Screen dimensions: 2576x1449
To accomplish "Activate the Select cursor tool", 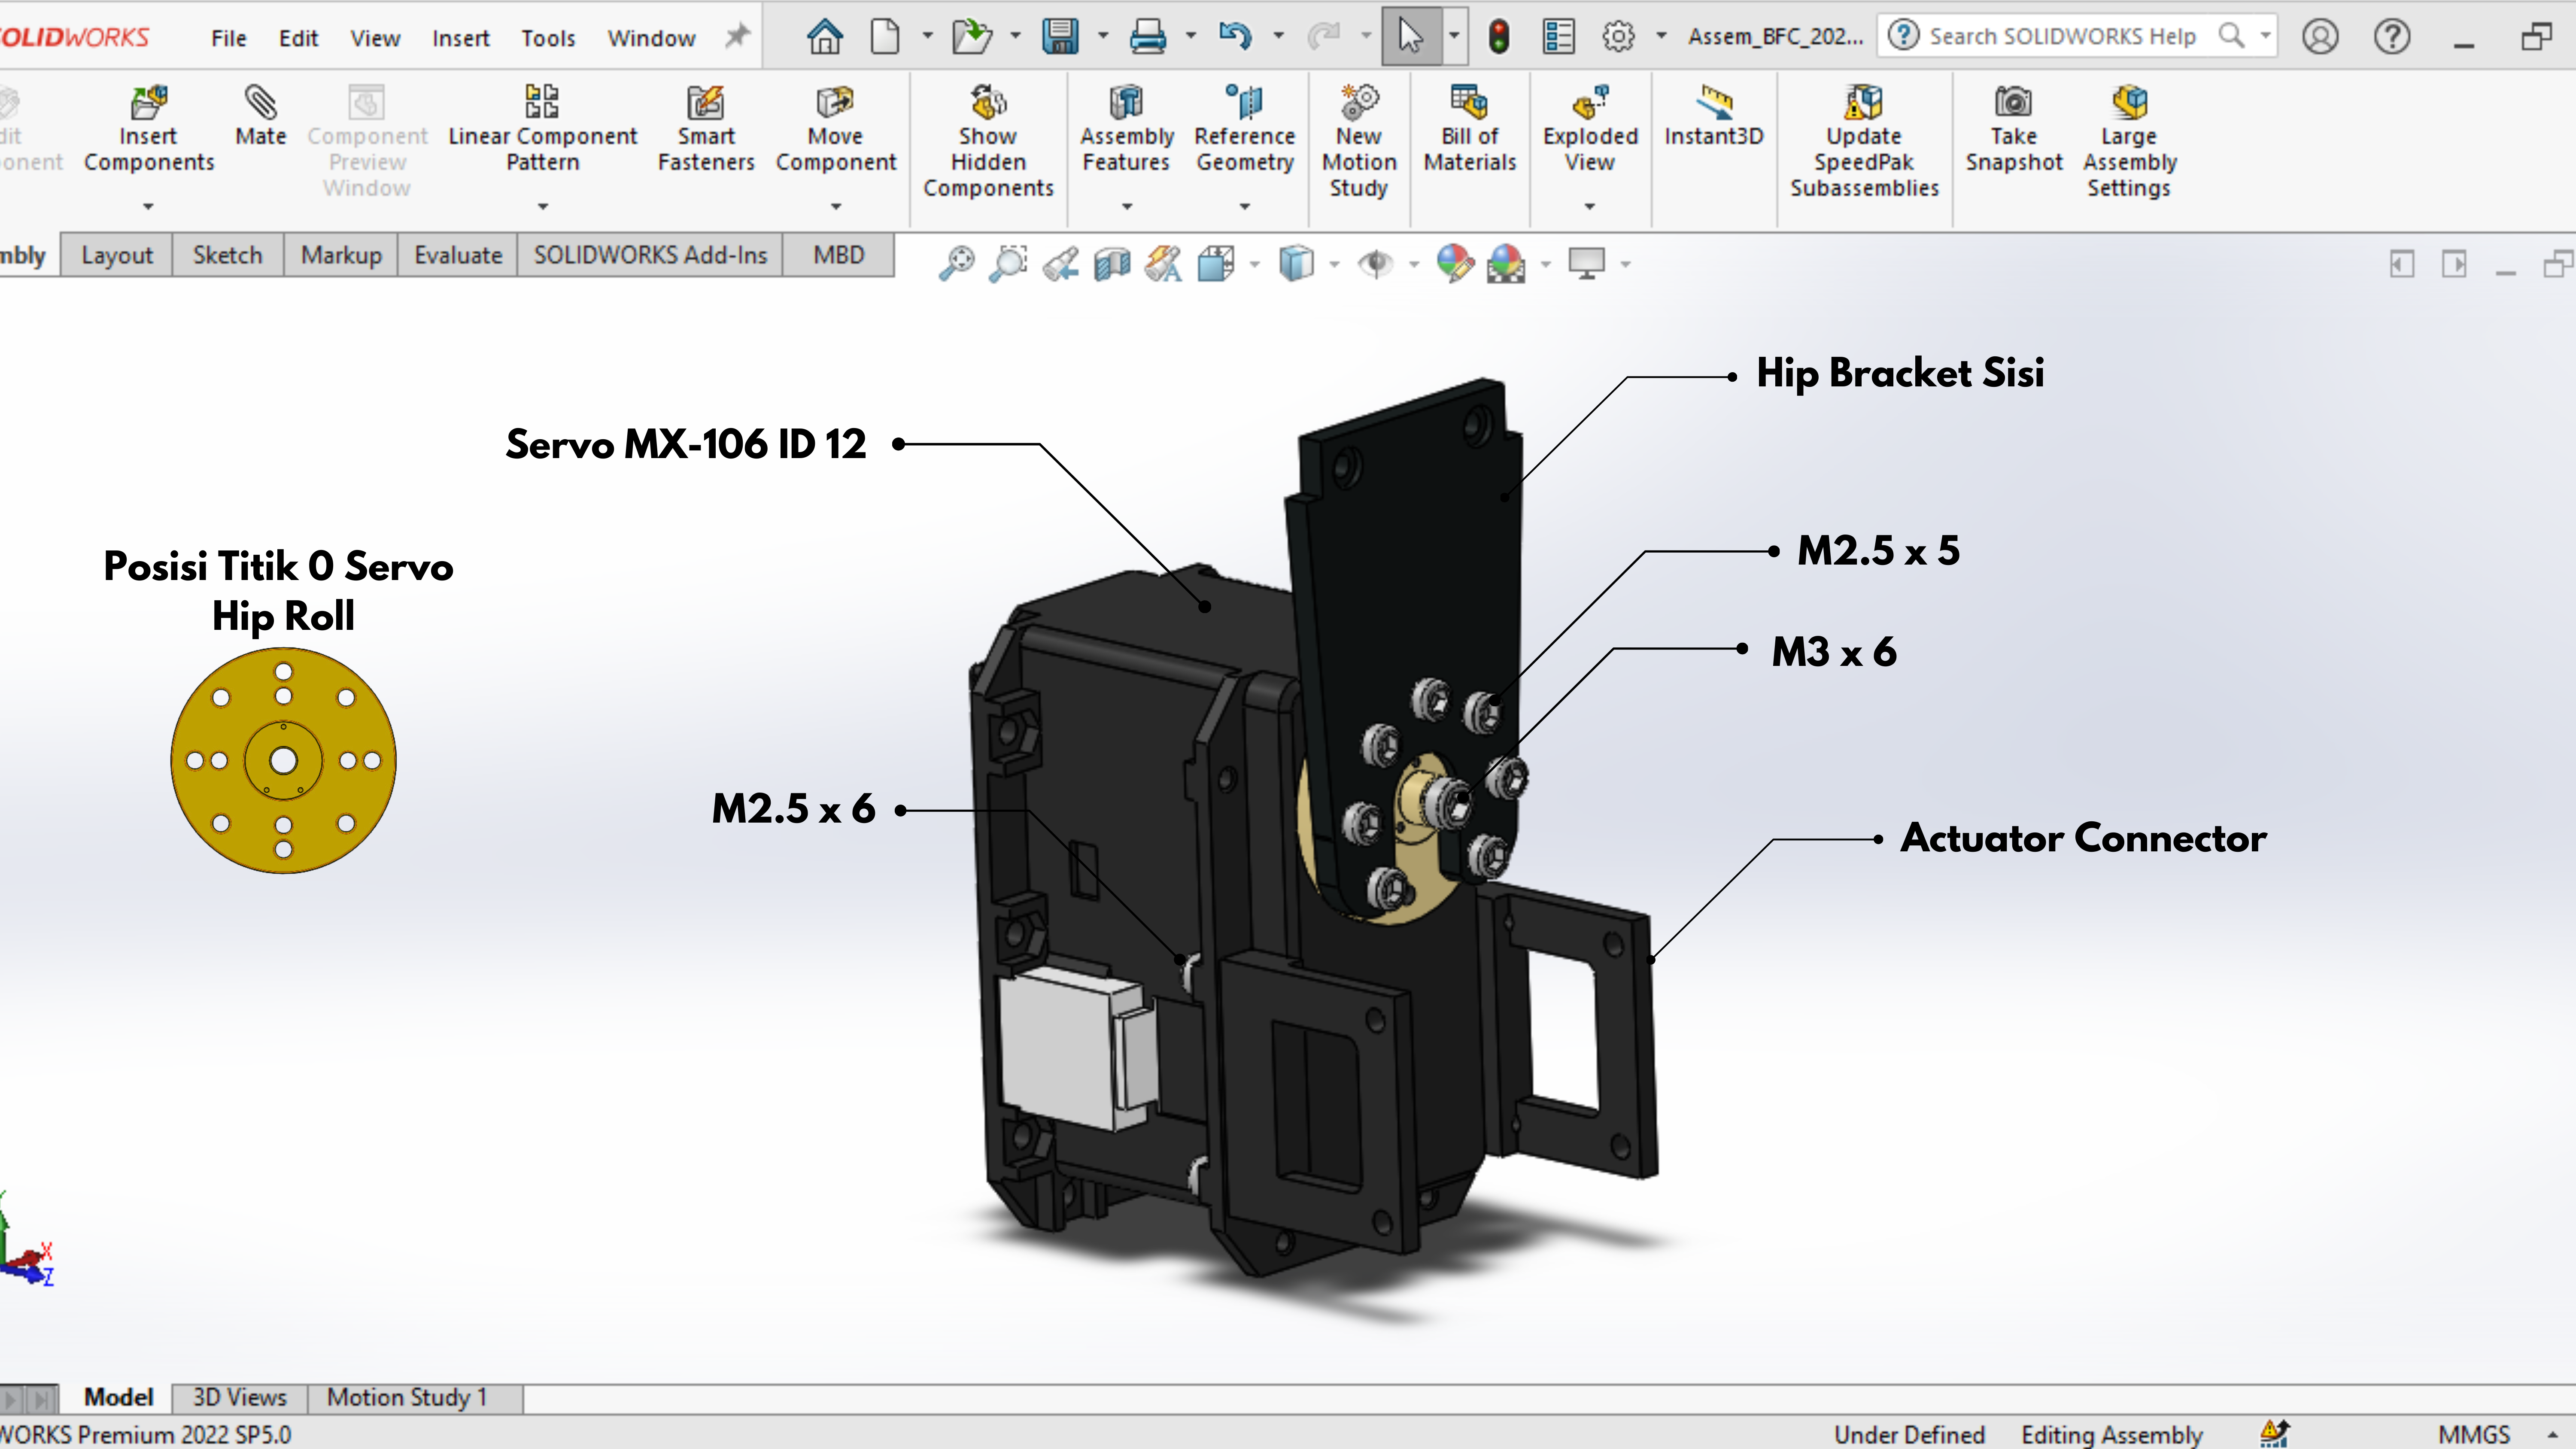I will 1410,37.
